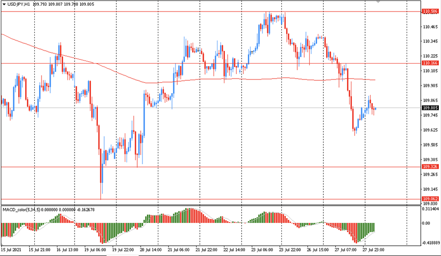Click the 109.145 price scale value
This screenshot has height=256, width=441.
click(x=430, y=189)
